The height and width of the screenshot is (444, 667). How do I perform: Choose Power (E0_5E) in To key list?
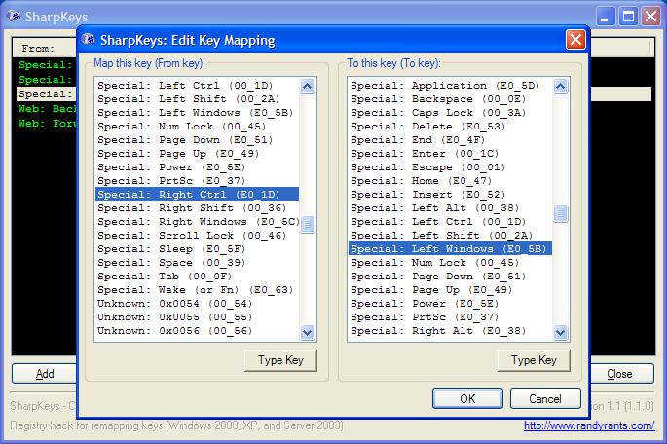[x=451, y=303]
